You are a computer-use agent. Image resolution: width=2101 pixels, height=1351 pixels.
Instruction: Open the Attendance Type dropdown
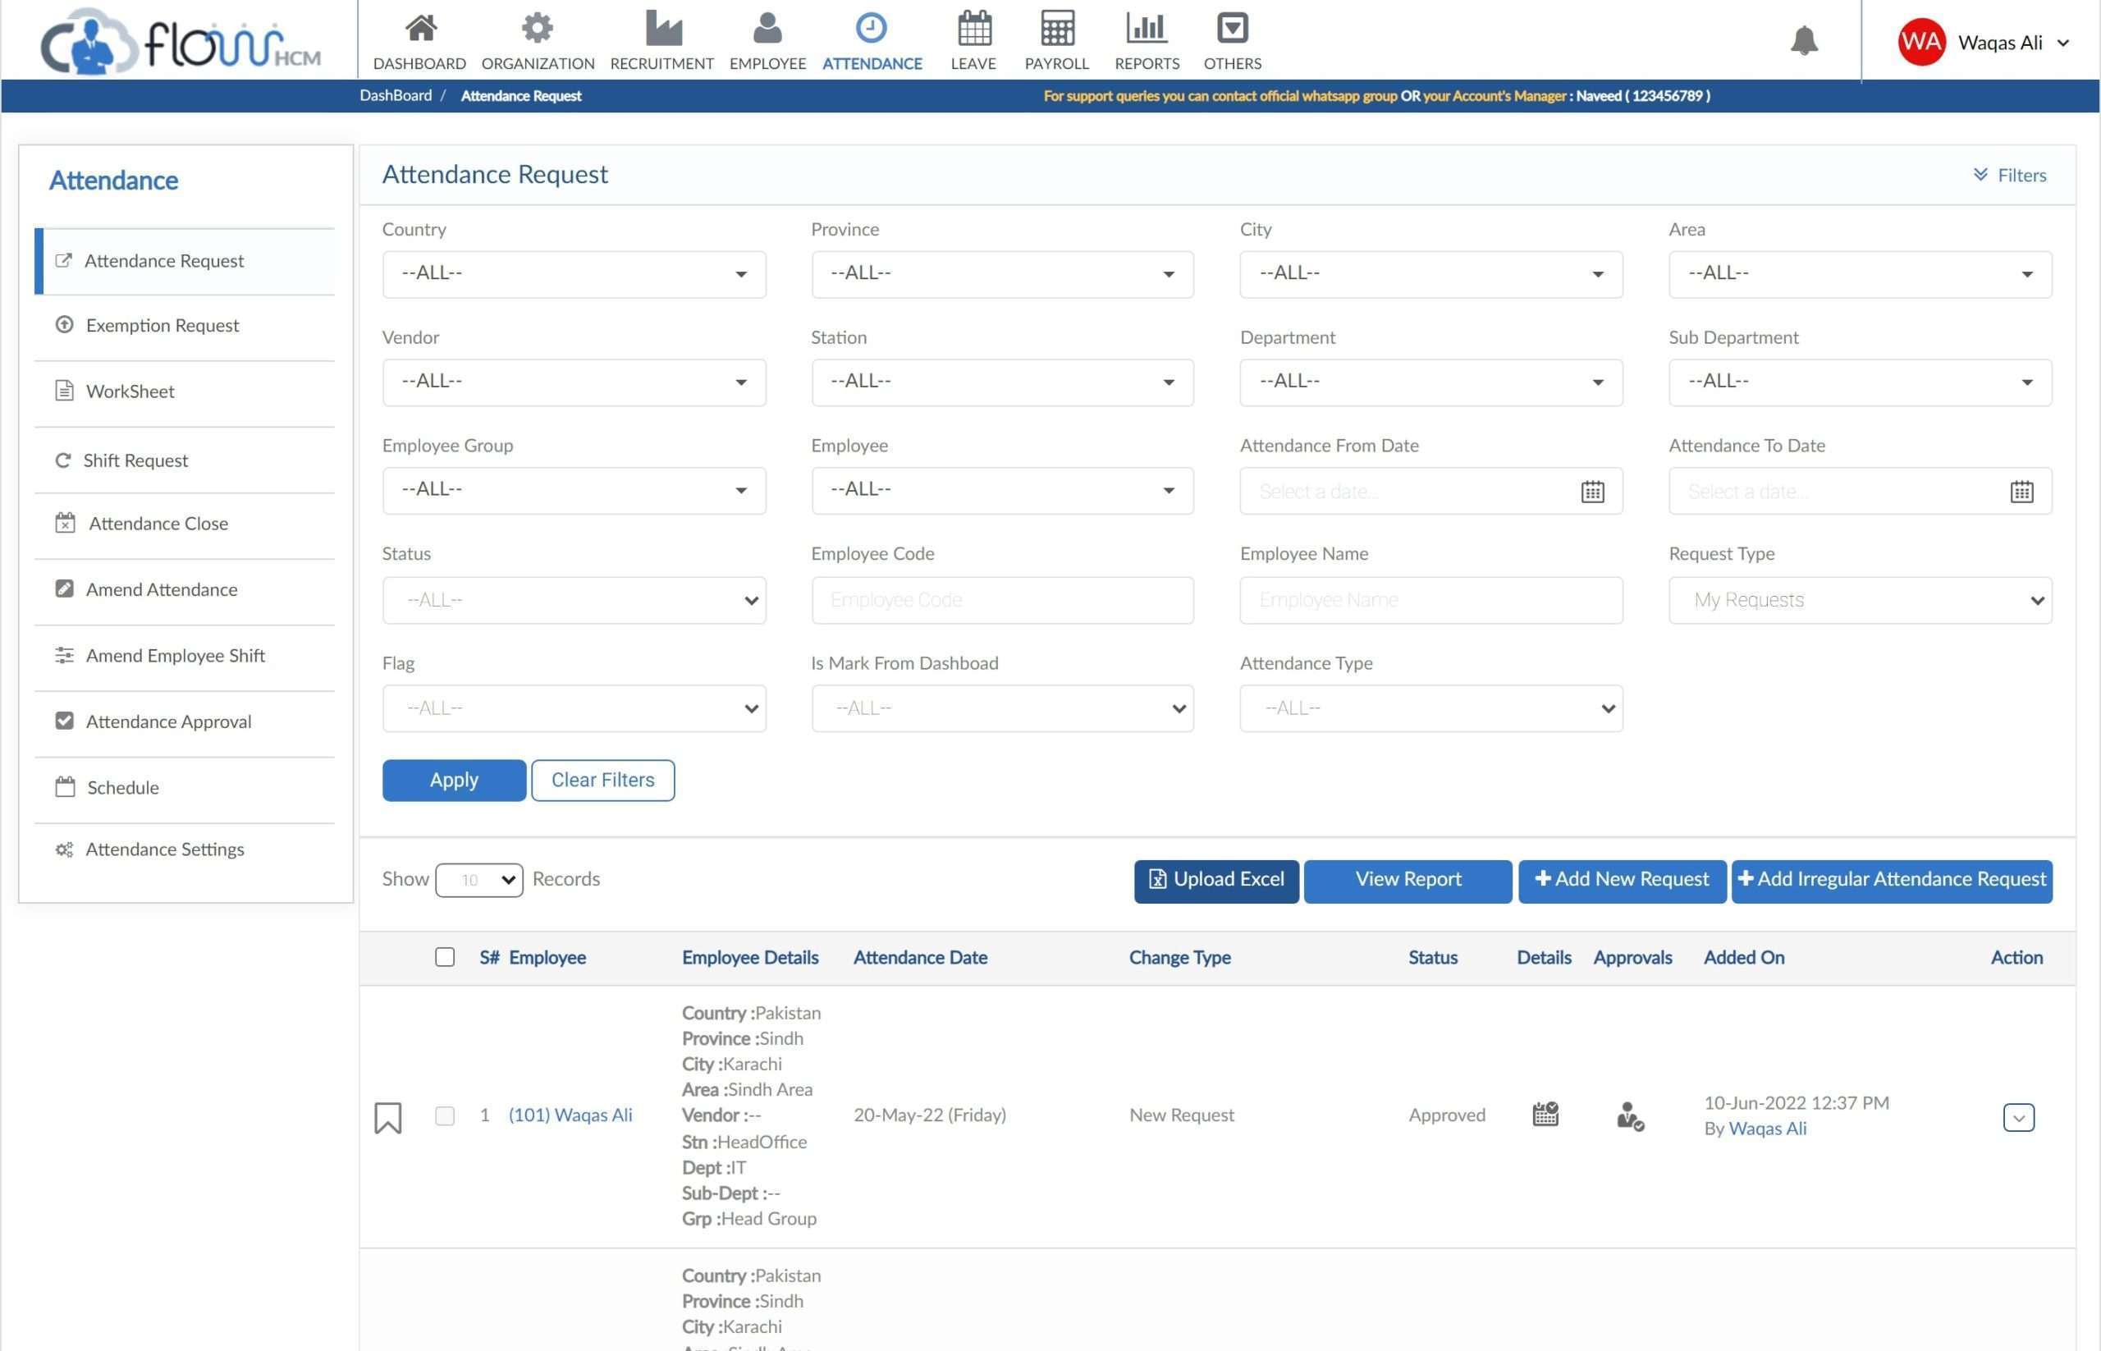point(1430,708)
